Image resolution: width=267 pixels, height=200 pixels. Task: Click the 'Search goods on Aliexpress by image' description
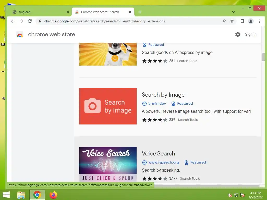click(x=177, y=52)
